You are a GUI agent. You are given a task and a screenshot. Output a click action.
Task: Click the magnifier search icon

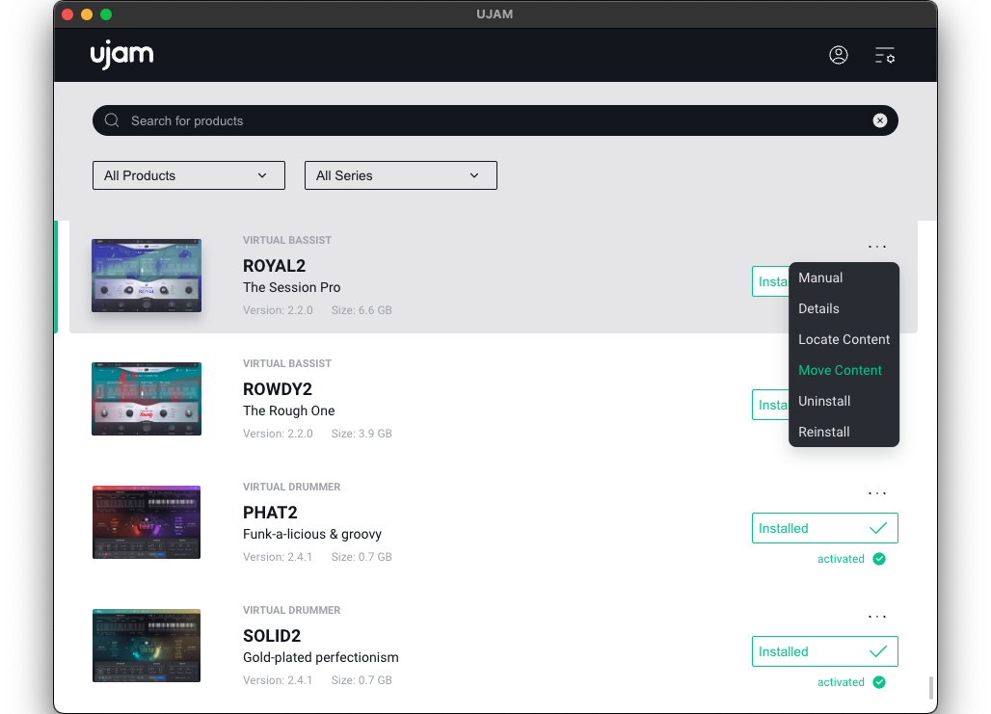click(x=112, y=120)
